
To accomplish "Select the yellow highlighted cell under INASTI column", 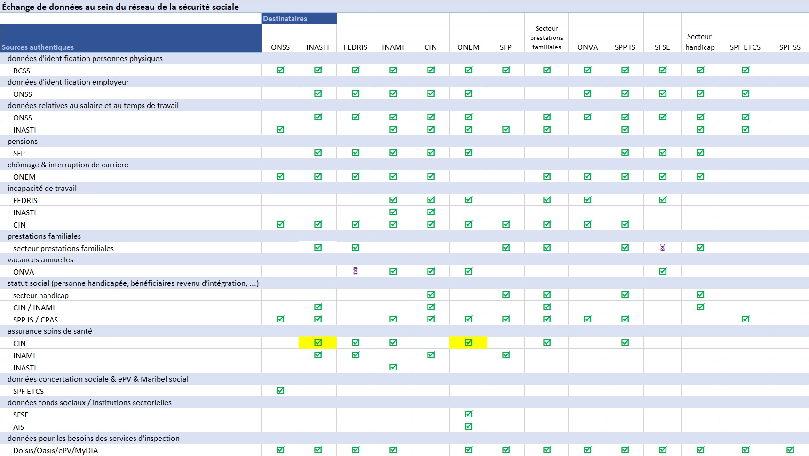I will (x=318, y=343).
